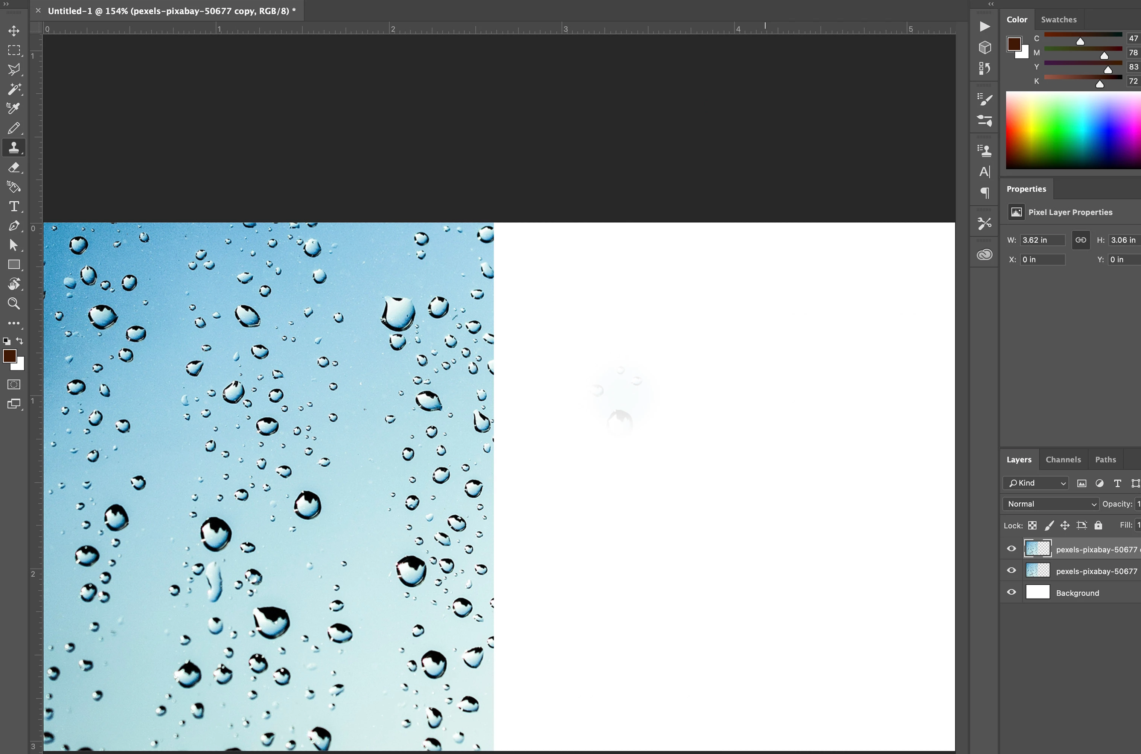The image size is (1141, 754).
Task: Select the Magic Wand tool
Action: click(14, 89)
